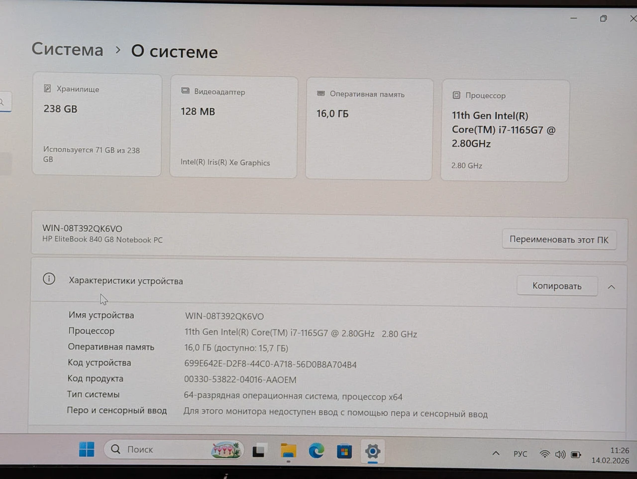Click the Wi-Fi network tray icon

(545, 454)
